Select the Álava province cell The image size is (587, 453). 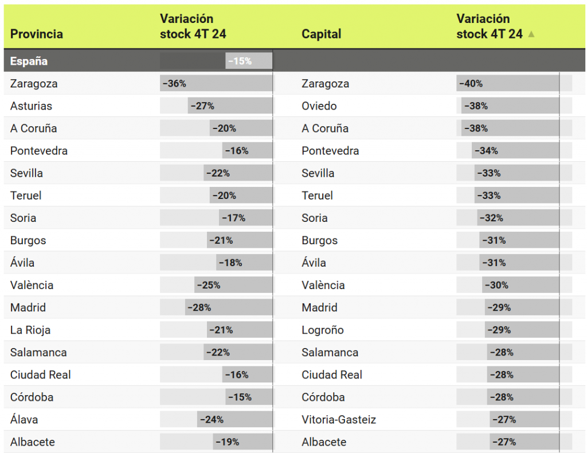click(x=24, y=419)
